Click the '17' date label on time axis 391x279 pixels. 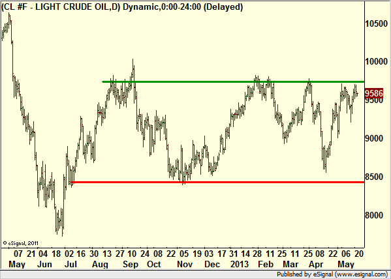(x=221, y=254)
